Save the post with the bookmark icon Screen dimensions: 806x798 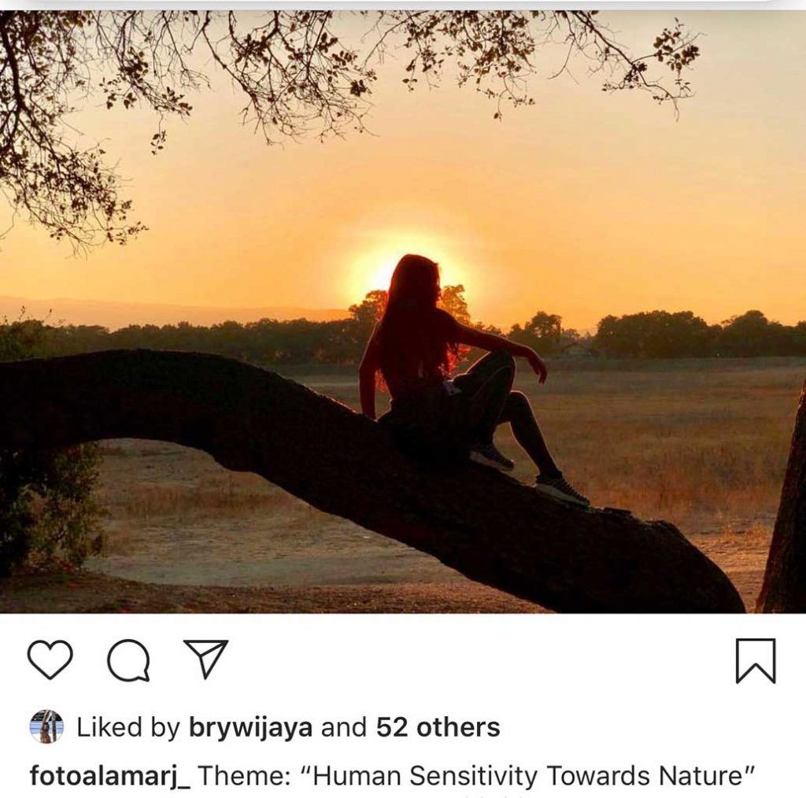756,661
